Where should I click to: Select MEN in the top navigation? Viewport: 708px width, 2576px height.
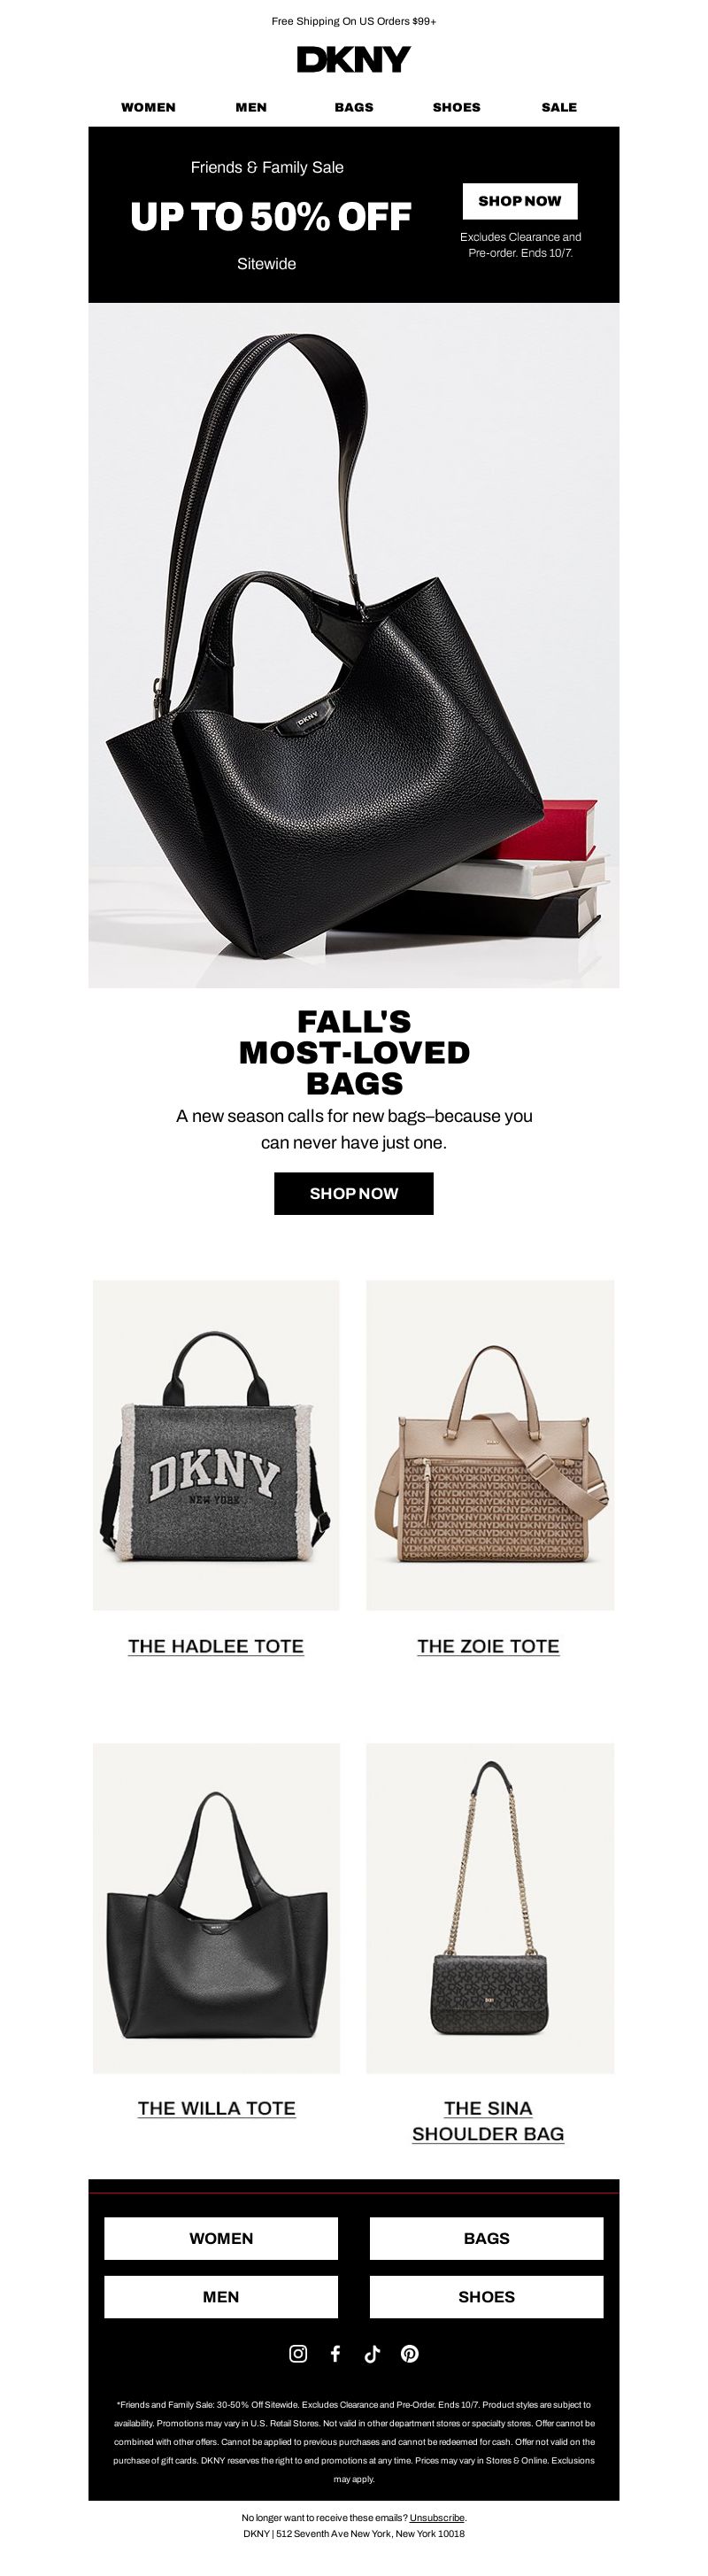pos(251,107)
